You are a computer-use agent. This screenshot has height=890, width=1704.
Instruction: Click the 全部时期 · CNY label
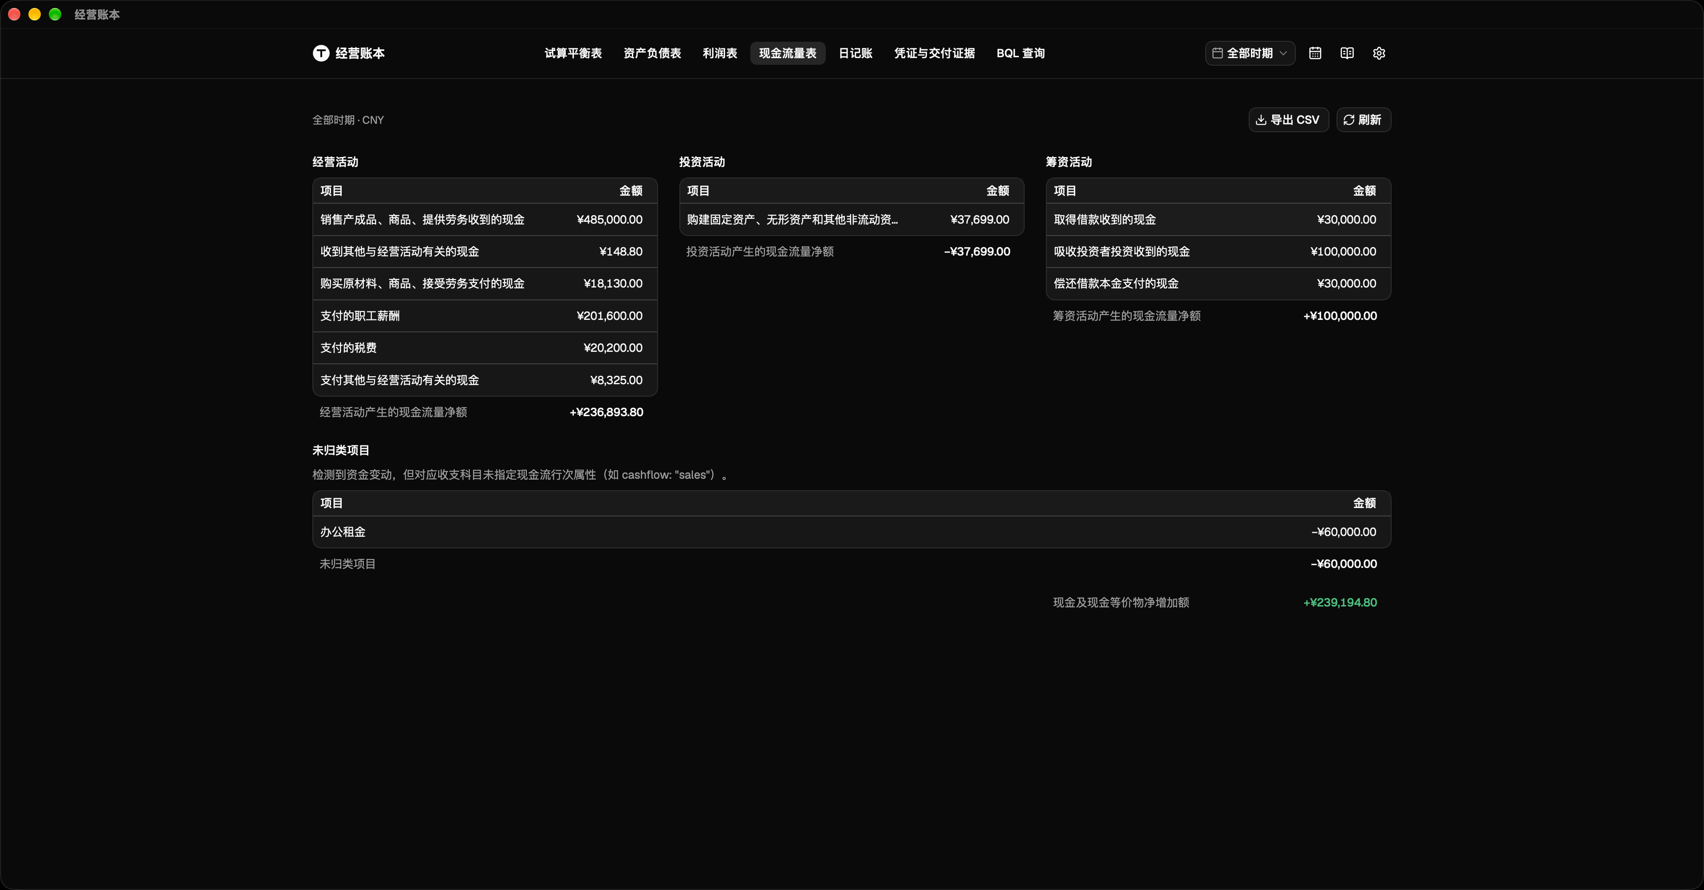point(348,120)
